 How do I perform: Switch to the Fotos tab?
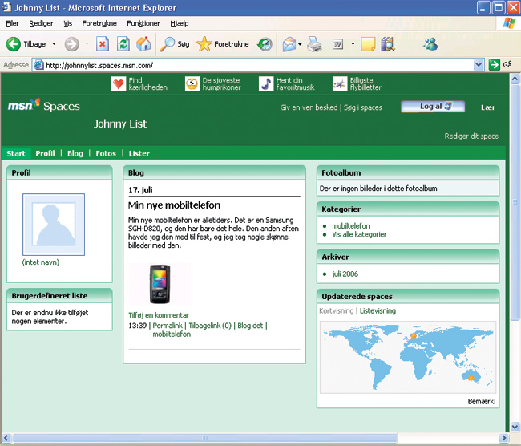(x=106, y=153)
